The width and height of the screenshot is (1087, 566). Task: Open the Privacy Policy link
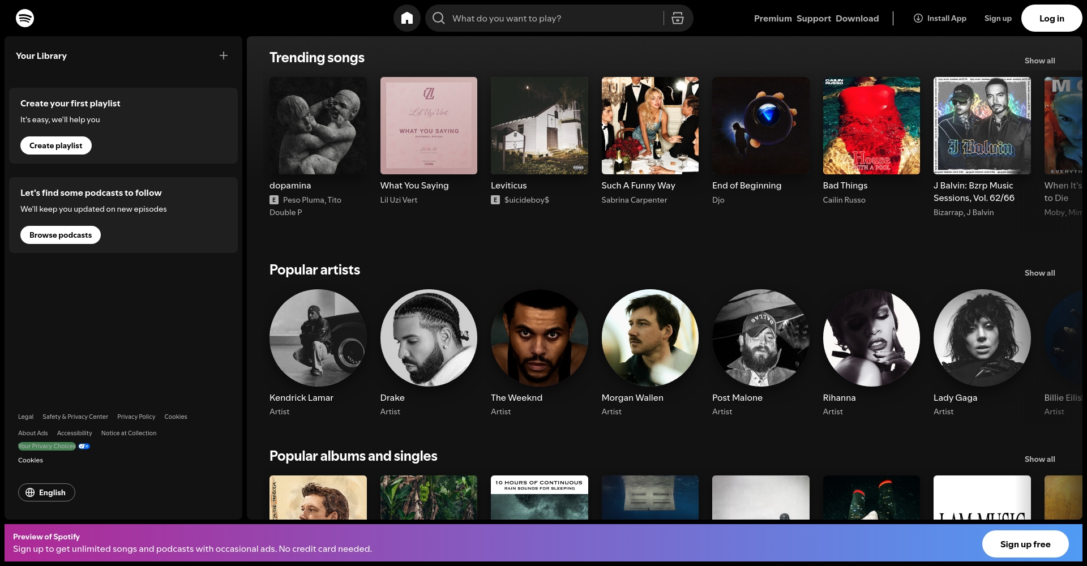(x=136, y=417)
